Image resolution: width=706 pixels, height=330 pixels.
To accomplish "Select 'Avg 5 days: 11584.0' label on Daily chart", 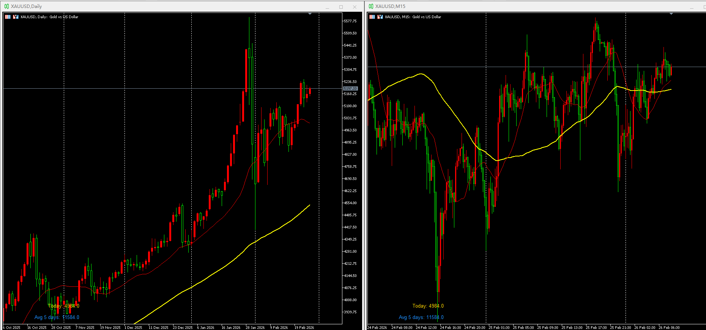I will (x=57, y=317).
